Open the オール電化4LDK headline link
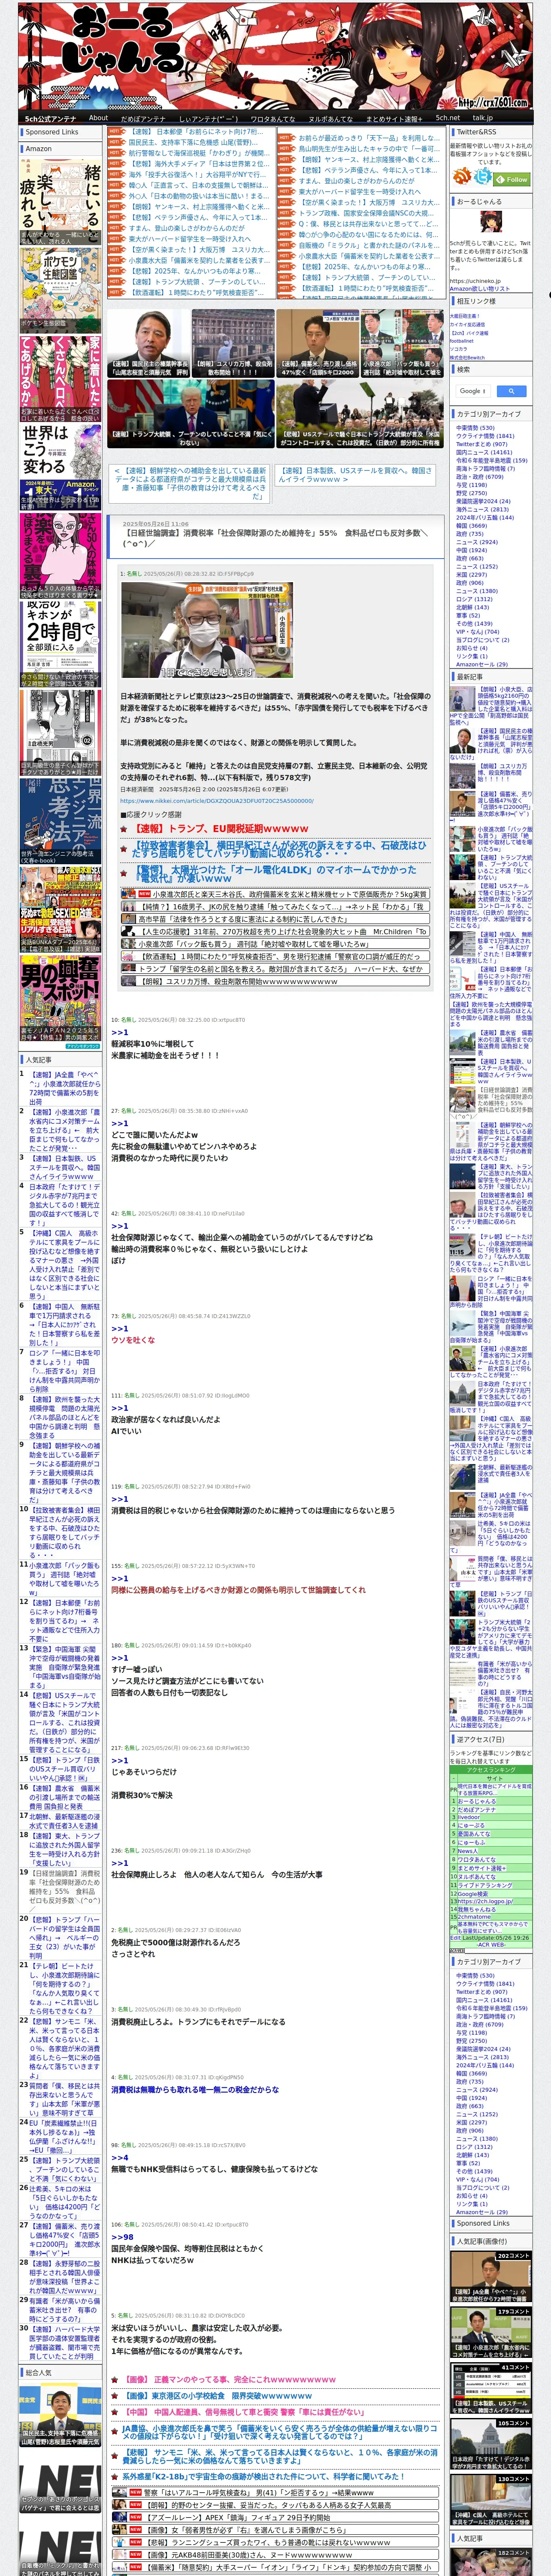551x2576 pixels. click(275, 874)
